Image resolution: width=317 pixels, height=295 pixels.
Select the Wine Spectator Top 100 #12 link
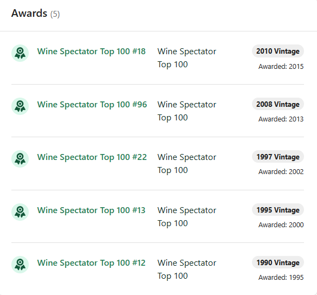point(92,263)
